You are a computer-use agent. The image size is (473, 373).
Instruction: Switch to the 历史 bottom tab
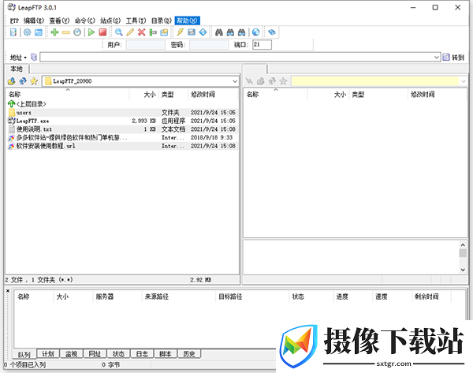189,354
